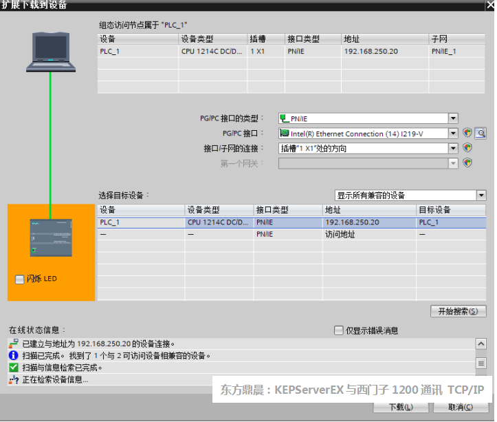Open the PG/PC 接口 adapter dropdown
This screenshot has width=497, height=422.
[453, 134]
